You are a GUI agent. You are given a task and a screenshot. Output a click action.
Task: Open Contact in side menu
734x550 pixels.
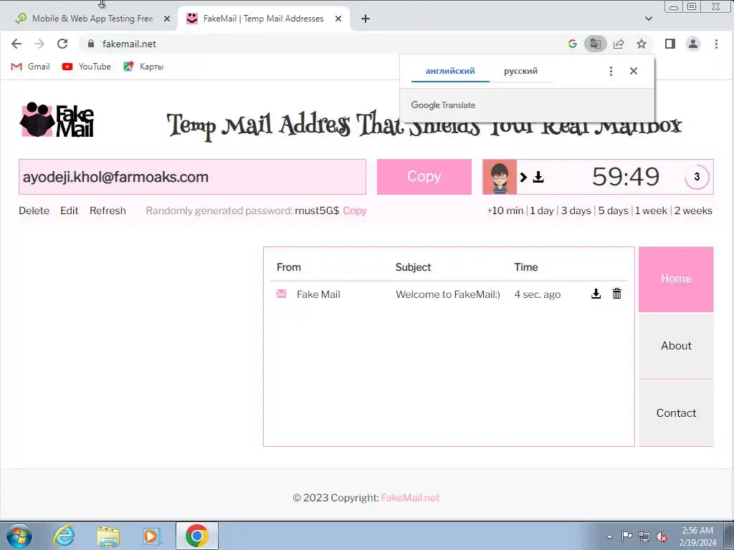point(676,413)
